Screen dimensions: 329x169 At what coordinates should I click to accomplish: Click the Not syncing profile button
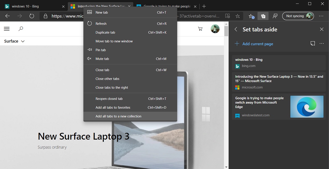pos(298,16)
